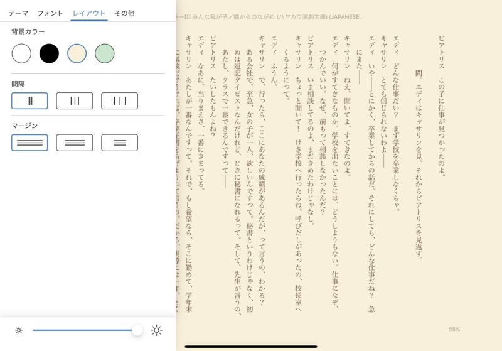Image resolution: width=502 pixels, height=351 pixels.
Task: Click the line キャサリン ねえ、聞いてよ
Action: (347, 105)
